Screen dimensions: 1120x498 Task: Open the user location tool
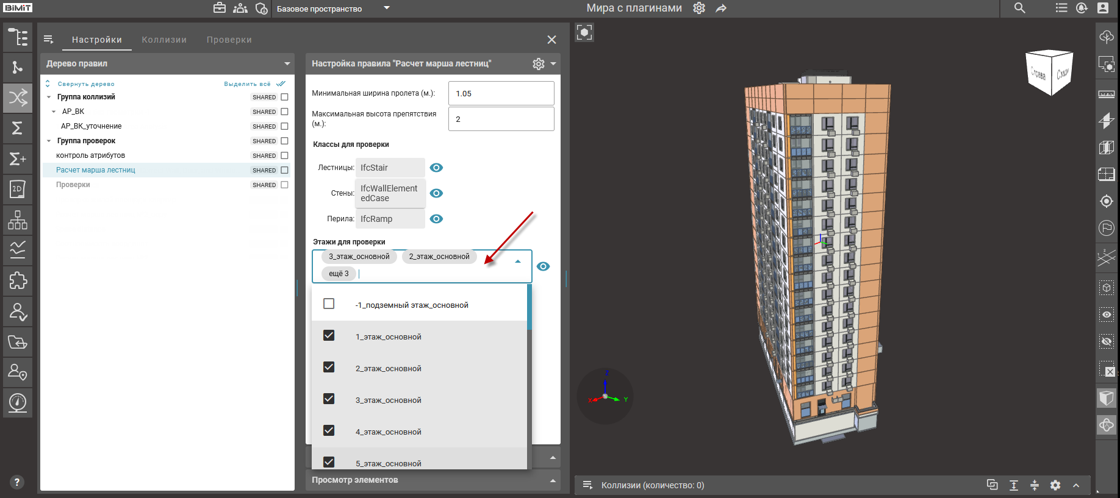point(18,372)
